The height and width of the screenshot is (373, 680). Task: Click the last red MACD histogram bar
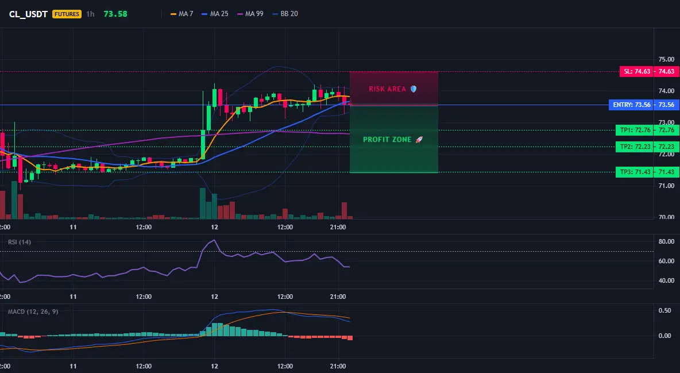click(x=350, y=338)
